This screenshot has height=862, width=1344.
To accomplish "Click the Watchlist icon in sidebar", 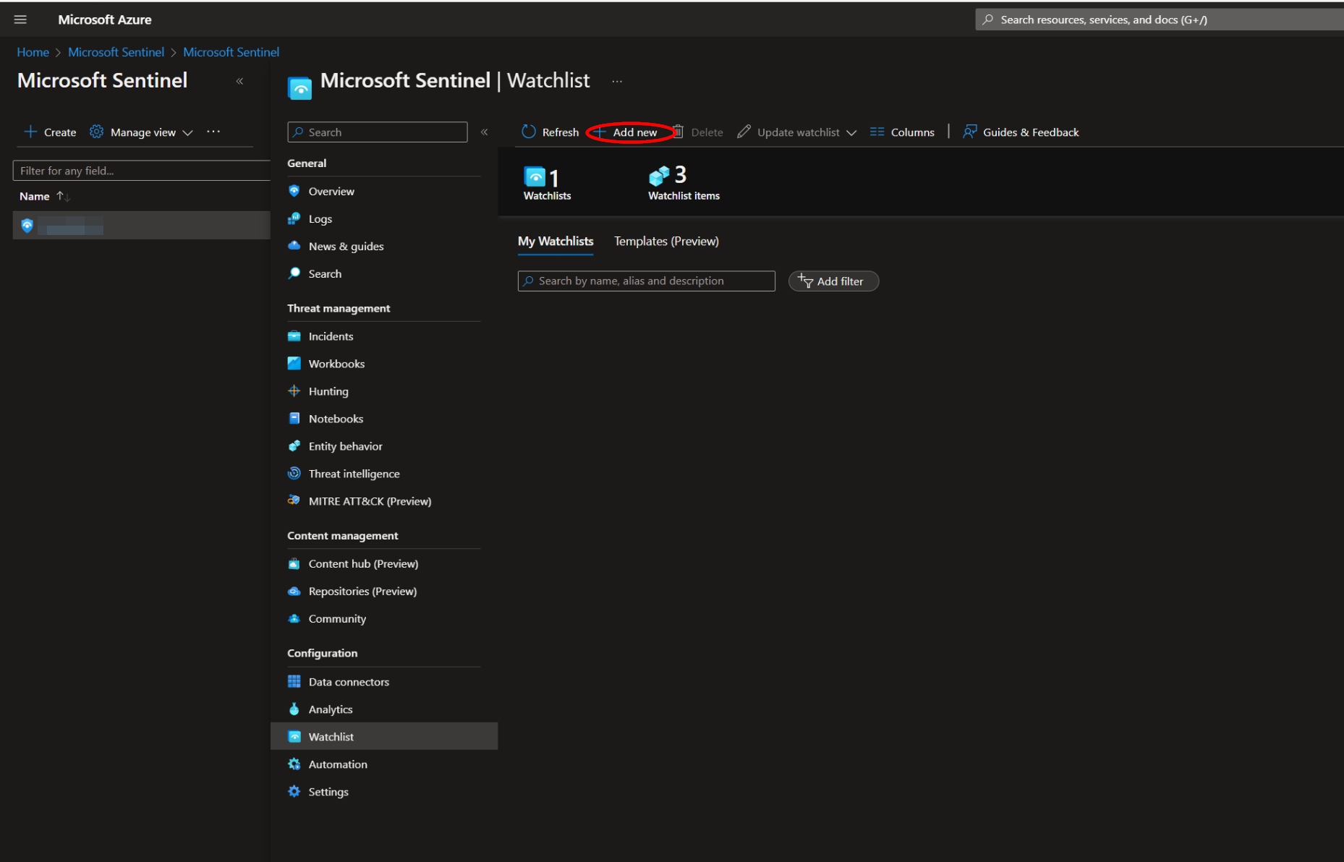I will [294, 736].
